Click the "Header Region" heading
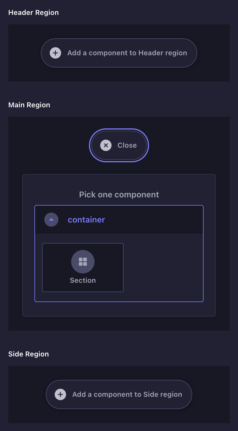This screenshot has width=238, height=431. click(x=34, y=13)
